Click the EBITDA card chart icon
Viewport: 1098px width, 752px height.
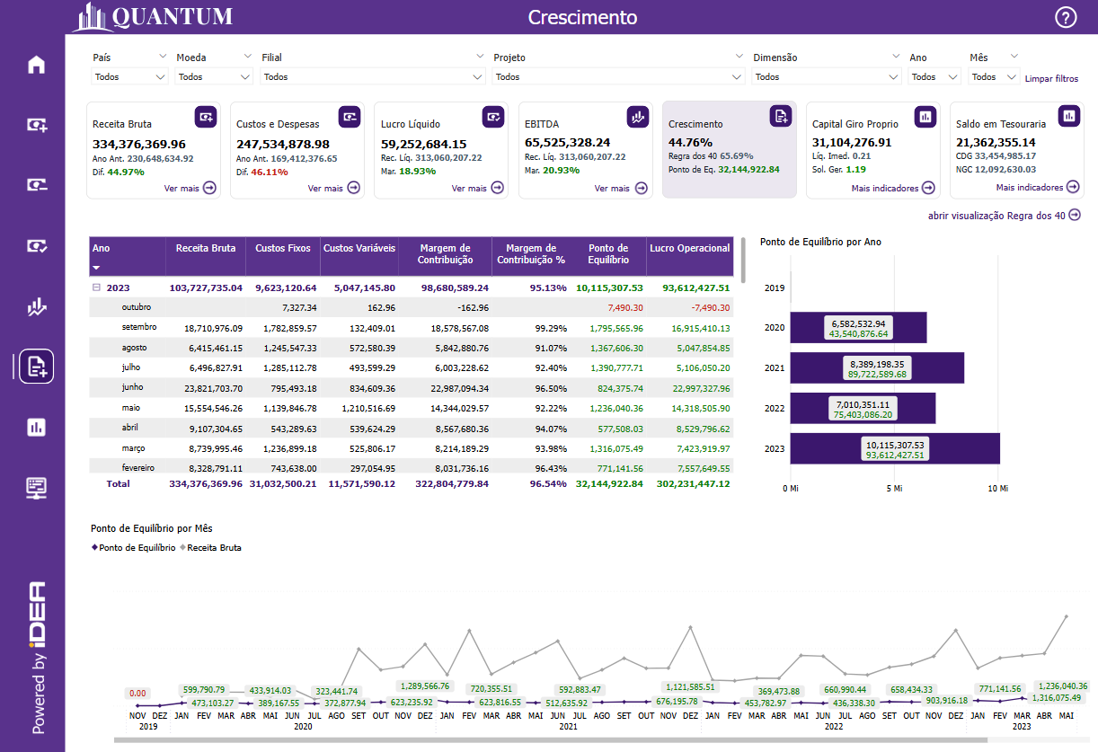coord(637,116)
